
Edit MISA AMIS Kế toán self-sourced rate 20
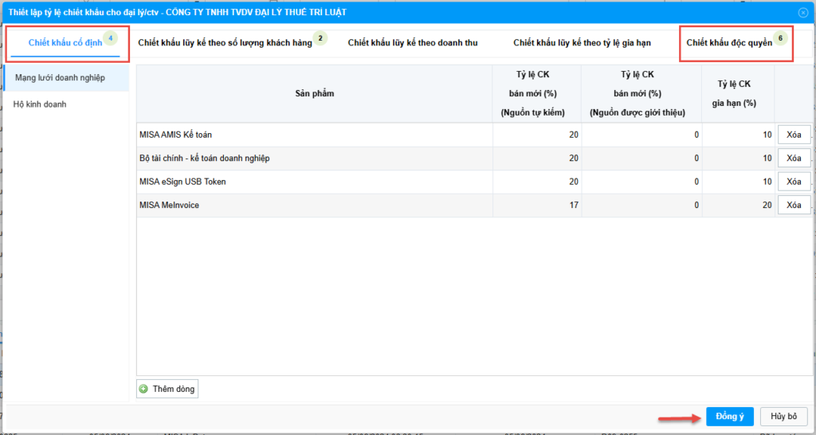tap(537, 135)
